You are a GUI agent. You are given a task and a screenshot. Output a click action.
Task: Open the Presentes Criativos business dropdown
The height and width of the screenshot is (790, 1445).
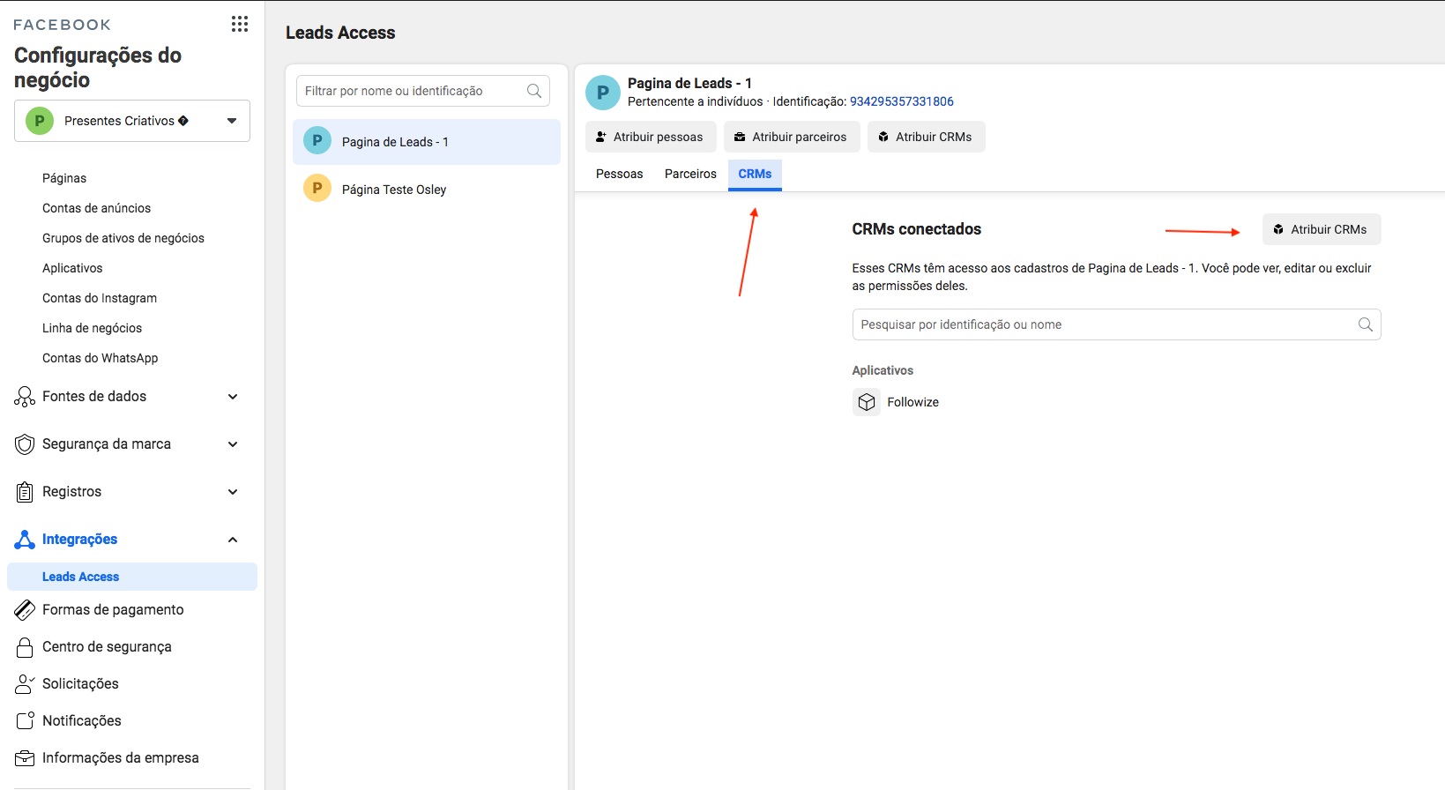pyautogui.click(x=132, y=121)
